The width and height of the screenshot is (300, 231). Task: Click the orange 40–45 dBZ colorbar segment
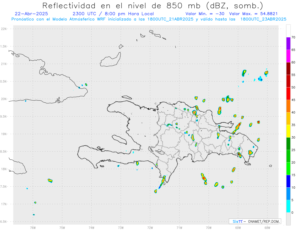click(x=288, y=106)
